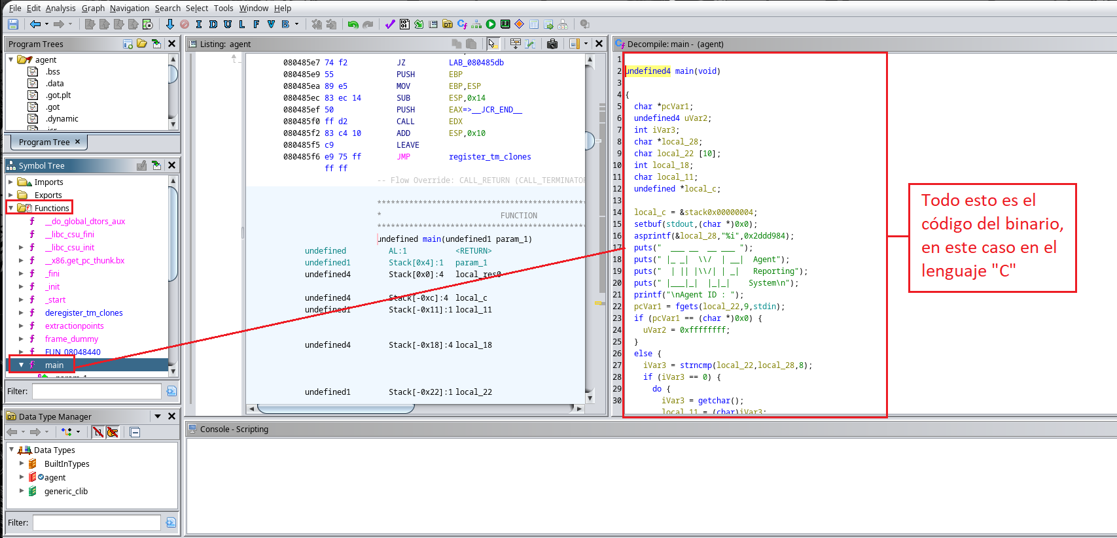Click the Save program icon
1117x538 pixels.
(x=12, y=24)
